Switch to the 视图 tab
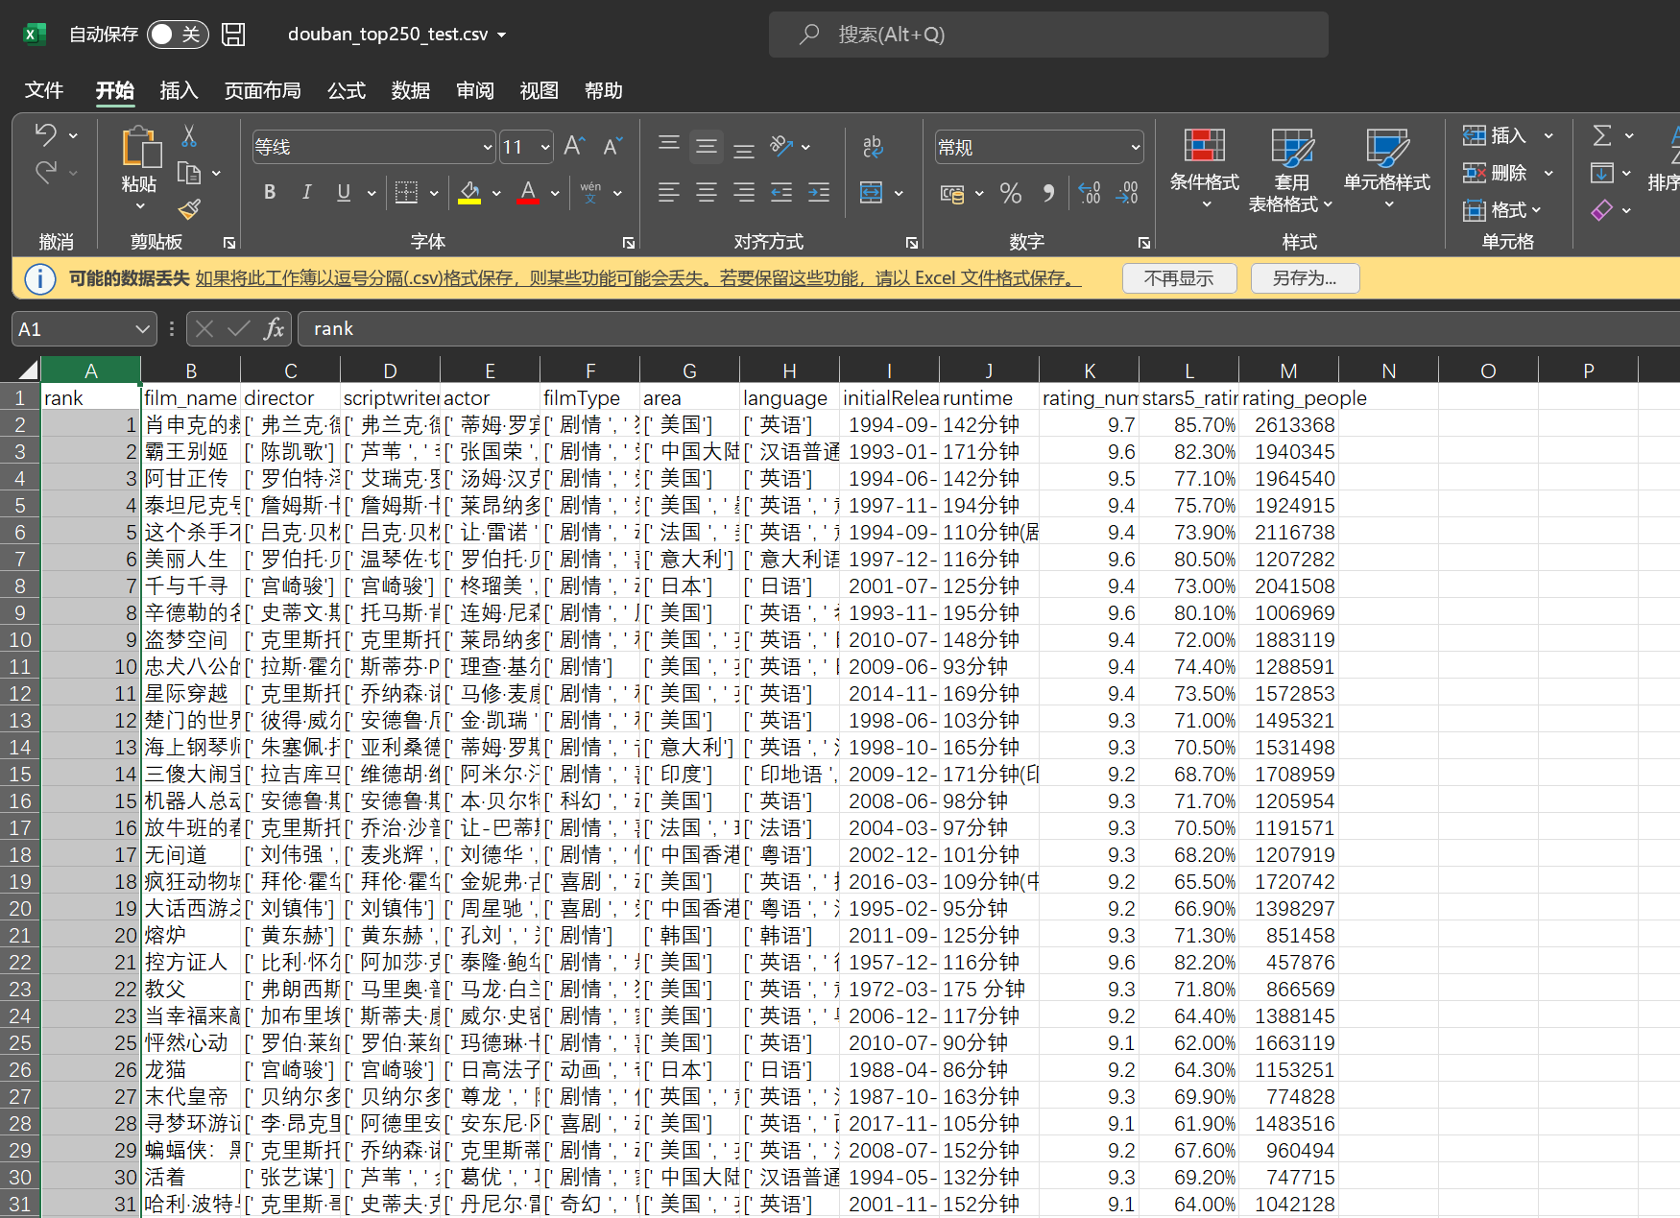Viewport: 1680px width, 1218px height. tap(540, 90)
